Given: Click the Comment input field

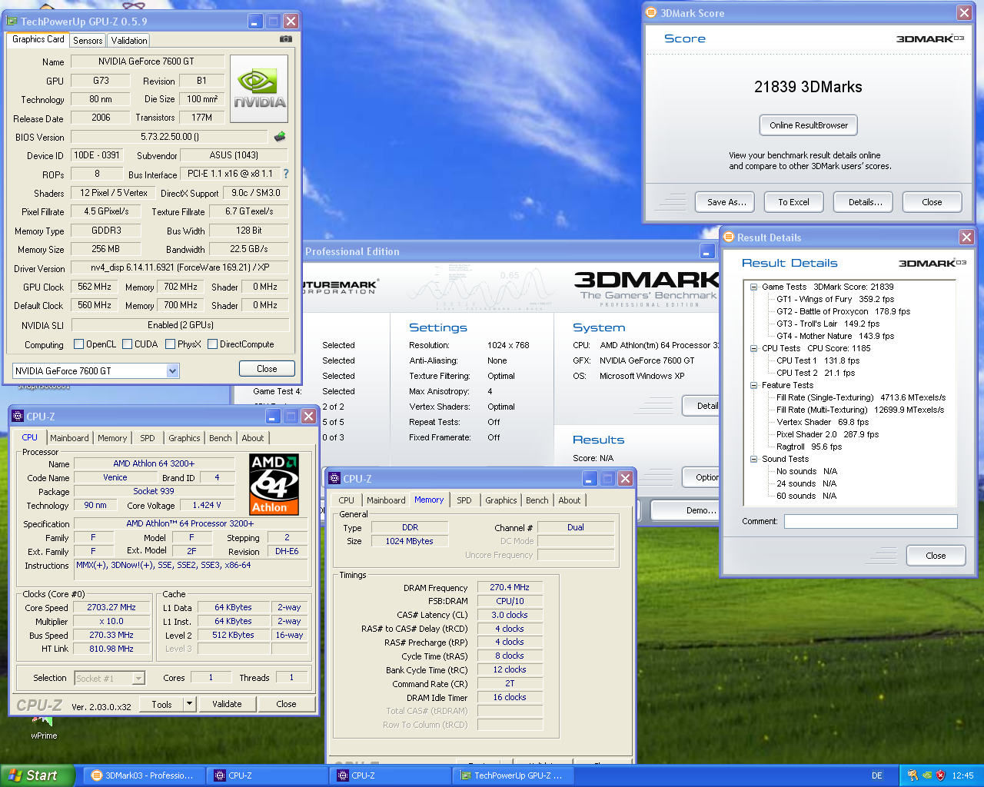Looking at the screenshot, I should tap(870, 521).
